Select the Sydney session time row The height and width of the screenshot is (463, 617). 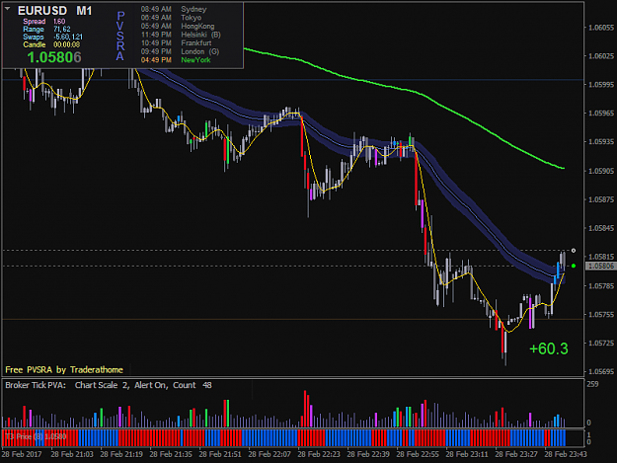tap(174, 9)
